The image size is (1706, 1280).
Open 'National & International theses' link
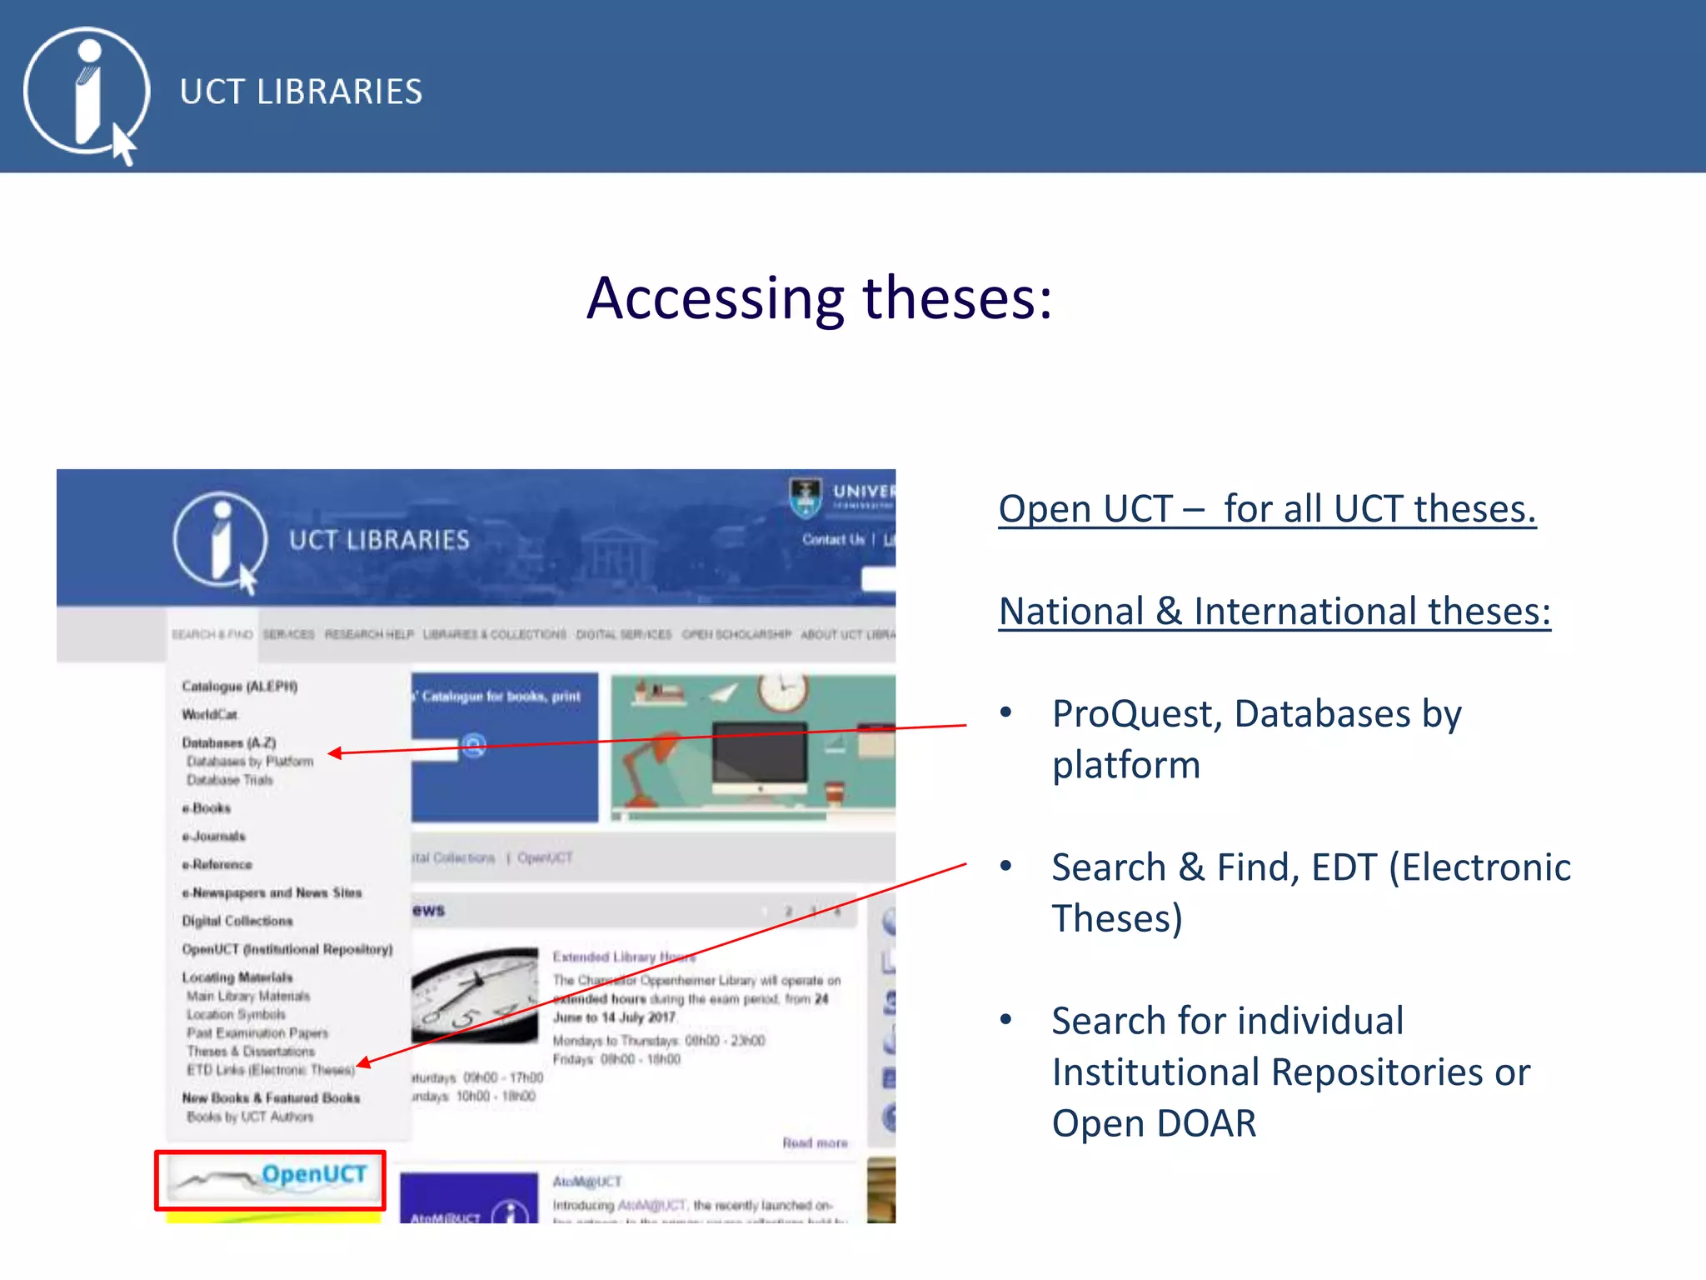point(1275,611)
